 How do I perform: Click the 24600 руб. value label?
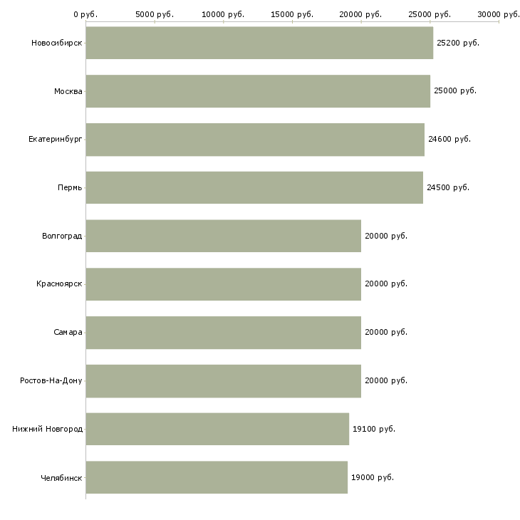tap(449, 140)
